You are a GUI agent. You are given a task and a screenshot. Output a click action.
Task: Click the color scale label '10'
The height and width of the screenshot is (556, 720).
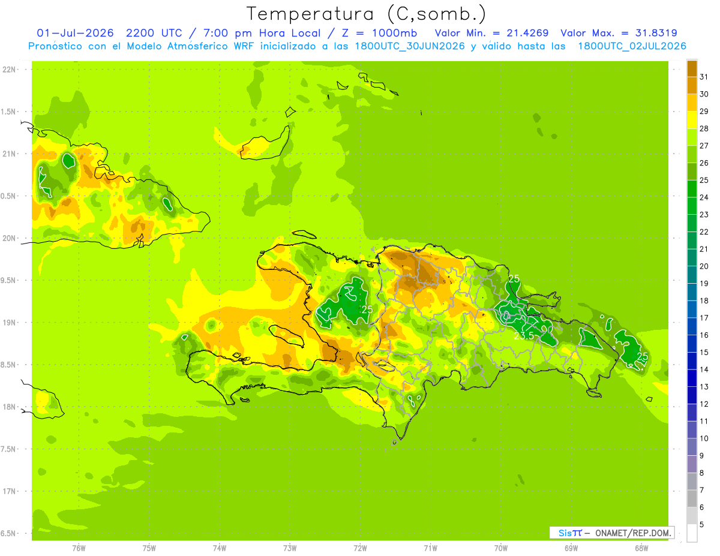click(x=704, y=438)
